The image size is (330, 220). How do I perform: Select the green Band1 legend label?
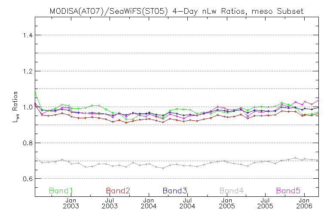[61, 191]
